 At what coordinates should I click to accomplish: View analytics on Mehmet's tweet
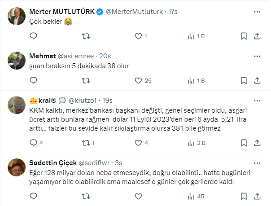pyautogui.click(x=191, y=81)
